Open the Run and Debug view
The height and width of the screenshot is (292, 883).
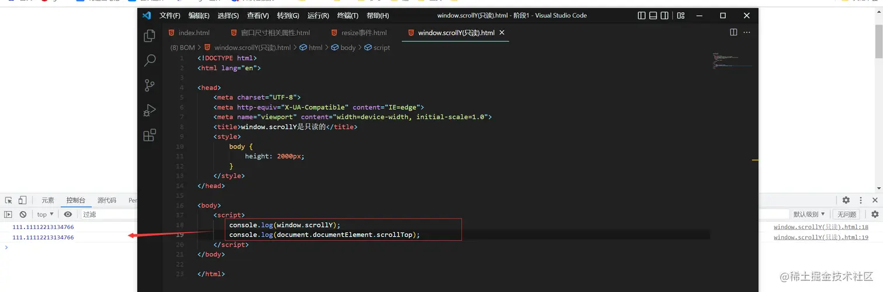click(150, 110)
